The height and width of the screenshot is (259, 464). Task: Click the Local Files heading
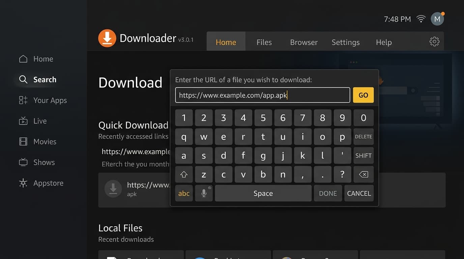[x=120, y=228]
